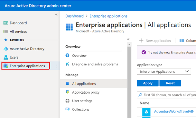Click the Try out new Enterprise Apps banner
This screenshot has height=118, width=196.
point(166,52)
